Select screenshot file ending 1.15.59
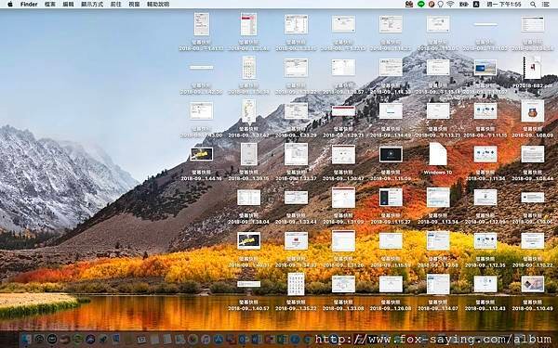The height and width of the screenshot is (348, 558). (391, 240)
